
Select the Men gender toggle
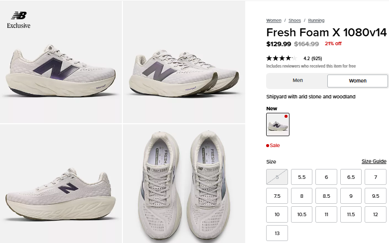coord(297,81)
